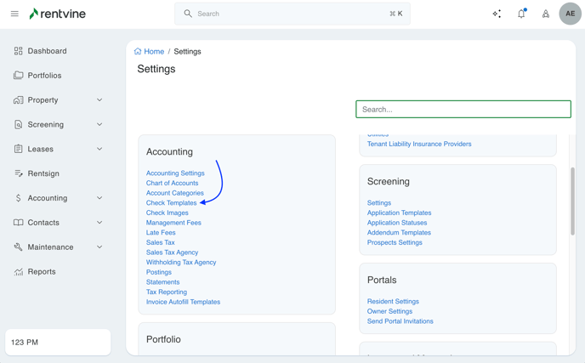Click the Settings search input field

(463, 109)
